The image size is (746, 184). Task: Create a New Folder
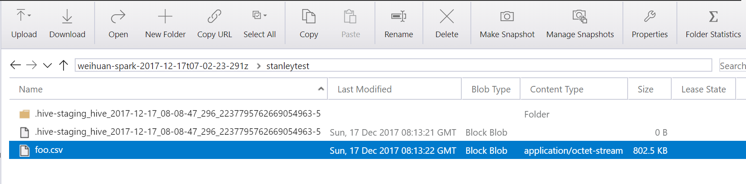(x=165, y=23)
